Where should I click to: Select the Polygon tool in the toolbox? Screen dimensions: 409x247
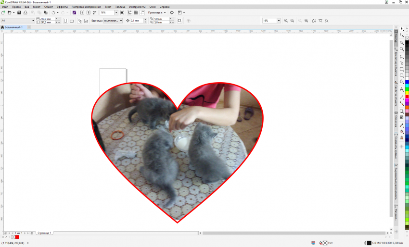point(402,82)
